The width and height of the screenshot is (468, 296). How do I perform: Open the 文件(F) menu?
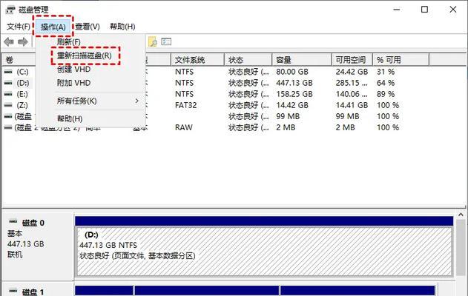19,27
